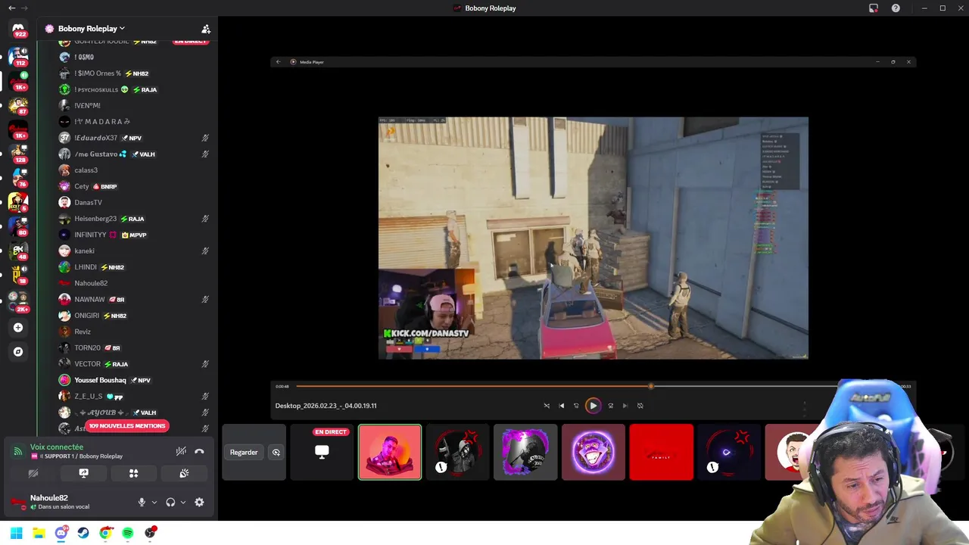Open Discover servers compass icon

[x=18, y=352]
